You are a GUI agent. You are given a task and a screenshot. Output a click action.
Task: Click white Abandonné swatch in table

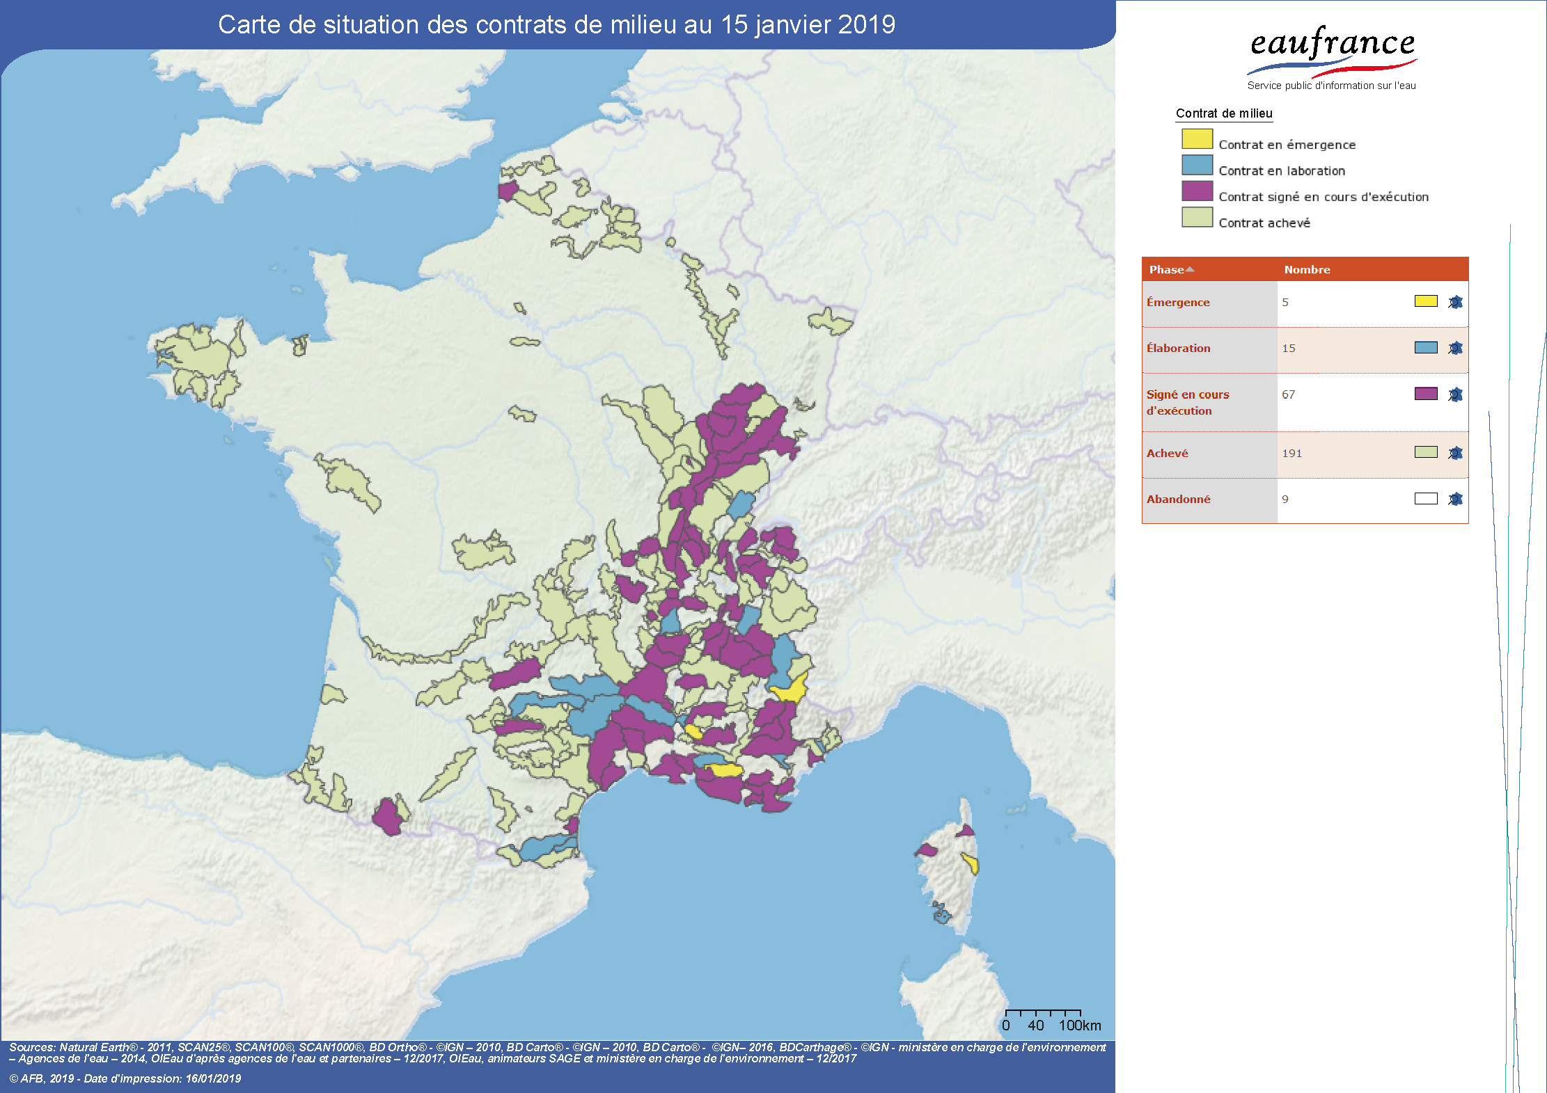[x=1426, y=498]
